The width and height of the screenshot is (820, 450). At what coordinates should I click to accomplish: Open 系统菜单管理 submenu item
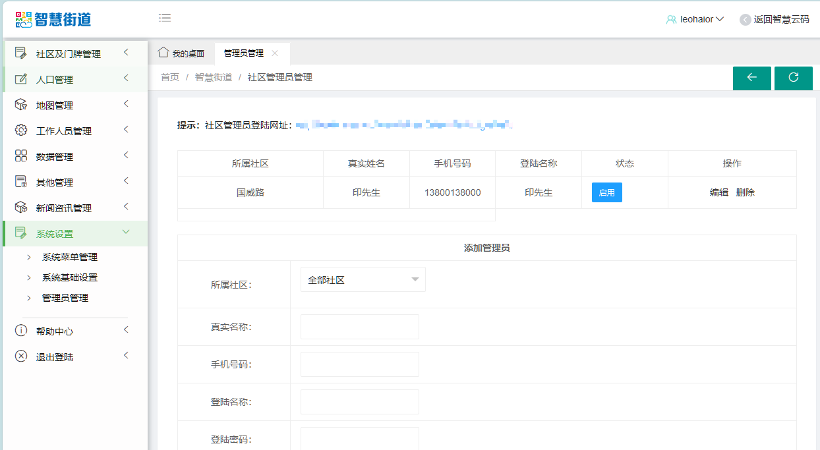(69, 257)
